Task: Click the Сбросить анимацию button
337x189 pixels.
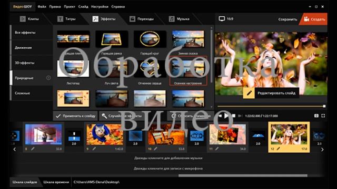Action: [191, 116]
